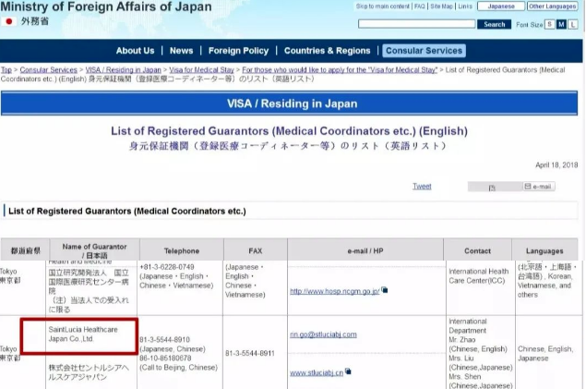Open the Site Map link
586x389 pixels.
[441, 6]
